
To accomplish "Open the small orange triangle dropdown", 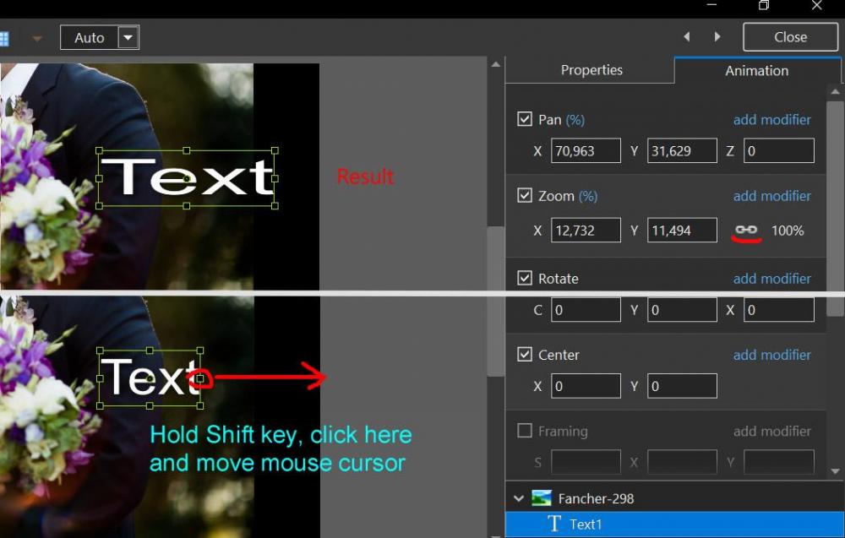I will pyautogui.click(x=36, y=38).
